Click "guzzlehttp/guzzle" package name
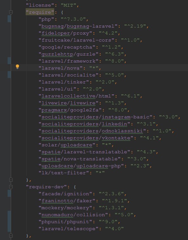188x240 pixels. (68, 54)
